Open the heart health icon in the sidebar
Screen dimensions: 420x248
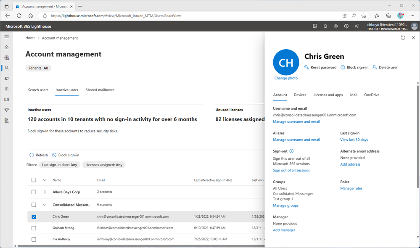tap(7, 110)
